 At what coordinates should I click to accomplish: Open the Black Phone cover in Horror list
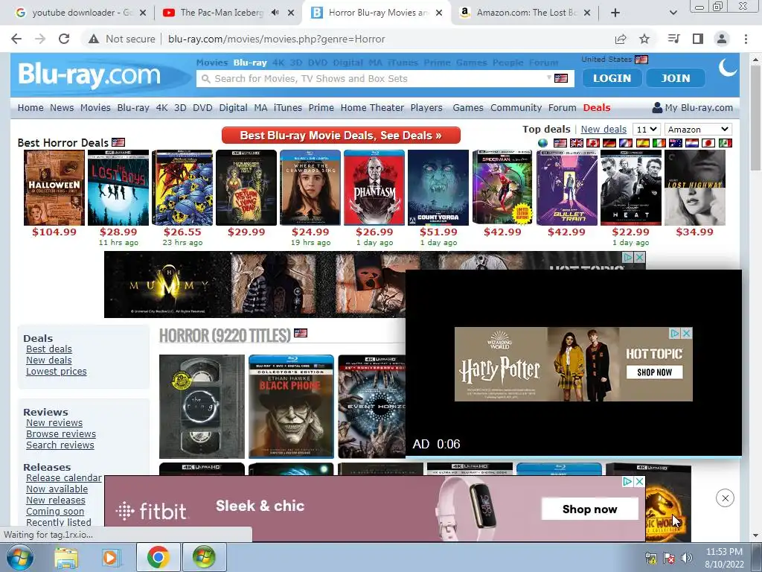pos(291,407)
